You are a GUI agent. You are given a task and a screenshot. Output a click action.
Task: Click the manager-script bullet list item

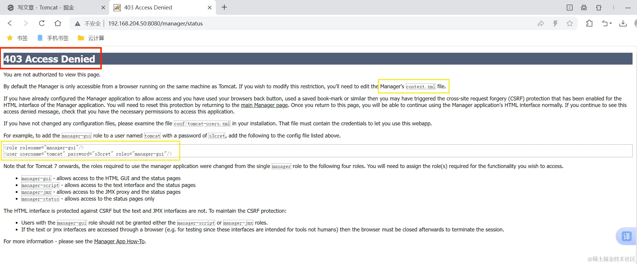coord(108,185)
